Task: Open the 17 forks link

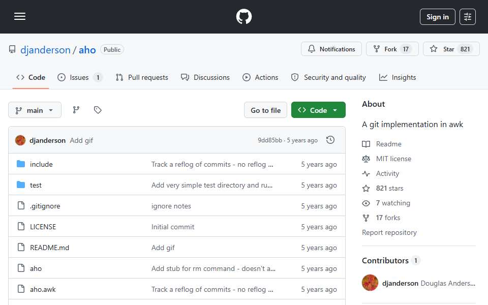Action: pos(388,218)
